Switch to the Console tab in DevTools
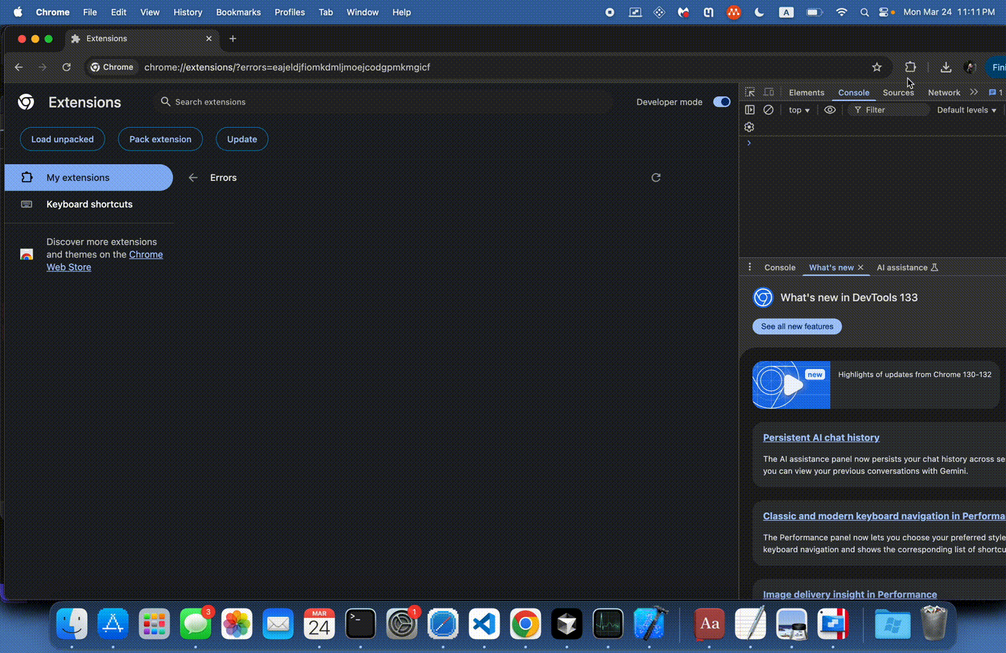Viewport: 1006px width, 653px height. [x=854, y=92]
